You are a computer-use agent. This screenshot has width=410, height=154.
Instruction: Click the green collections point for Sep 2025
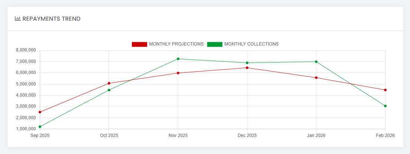click(x=40, y=127)
